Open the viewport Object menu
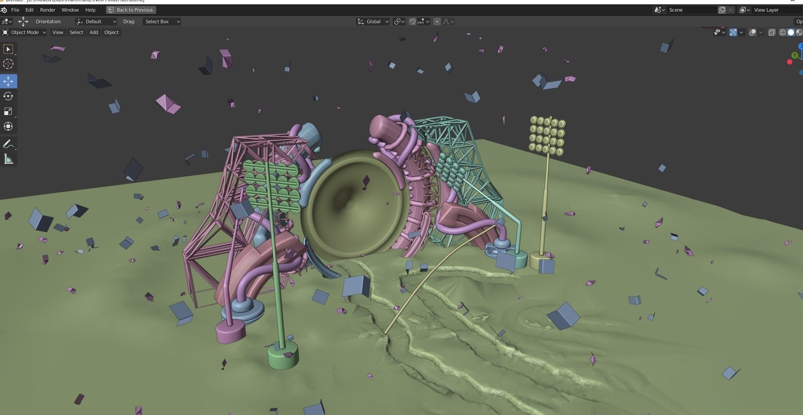The height and width of the screenshot is (415, 803). [111, 32]
